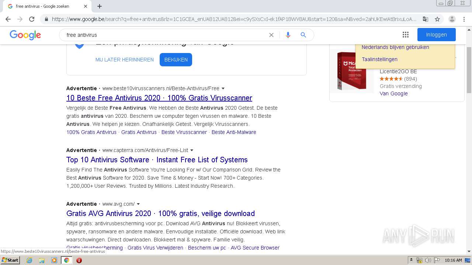
Task: Open the volume tray icon
Action: (x=428, y=260)
